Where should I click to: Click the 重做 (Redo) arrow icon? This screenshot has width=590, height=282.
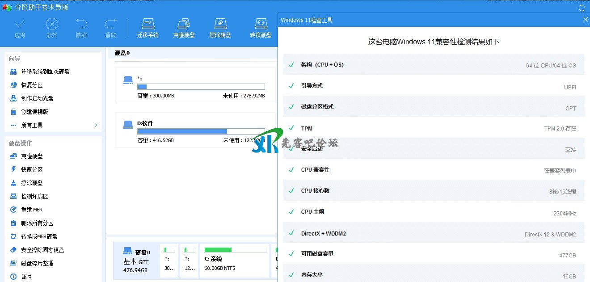tap(110, 24)
